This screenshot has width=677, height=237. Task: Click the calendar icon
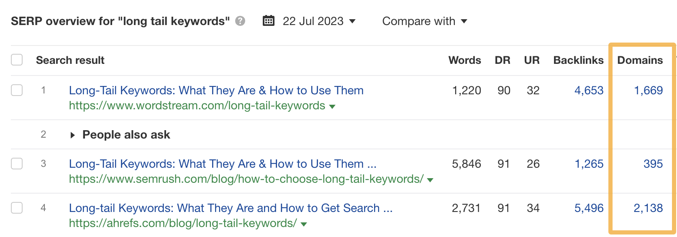tap(269, 21)
